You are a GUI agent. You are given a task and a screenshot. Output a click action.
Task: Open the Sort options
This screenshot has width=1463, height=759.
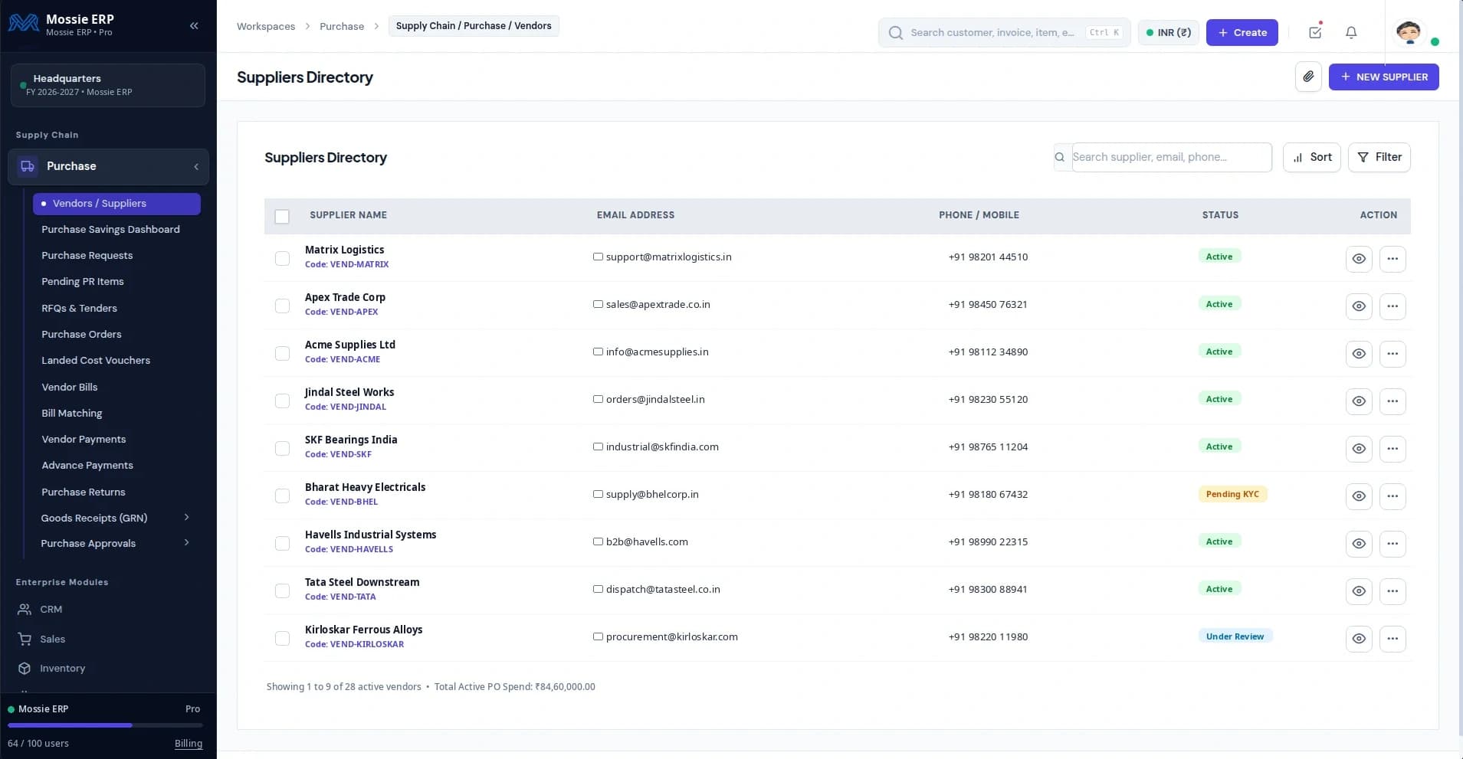1311,157
